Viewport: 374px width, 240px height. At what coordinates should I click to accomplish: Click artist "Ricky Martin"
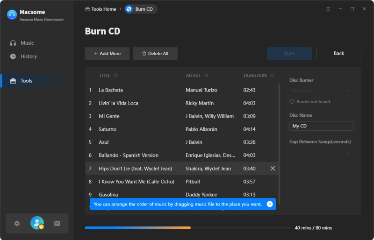pyautogui.click(x=200, y=103)
